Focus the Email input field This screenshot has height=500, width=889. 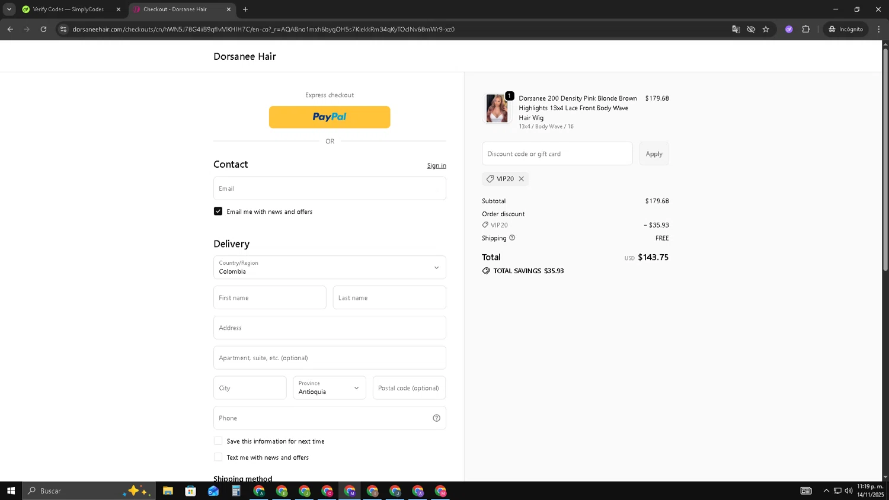tap(330, 188)
